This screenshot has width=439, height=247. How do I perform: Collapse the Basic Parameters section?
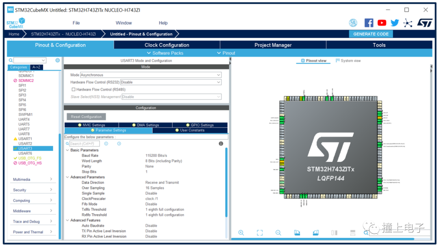tap(67, 150)
